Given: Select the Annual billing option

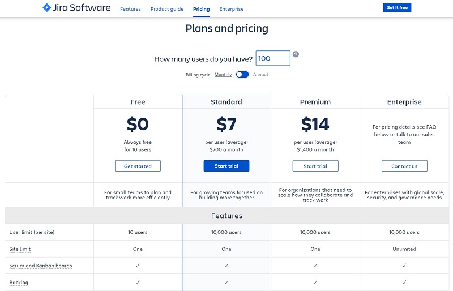Looking at the screenshot, I should pos(260,75).
